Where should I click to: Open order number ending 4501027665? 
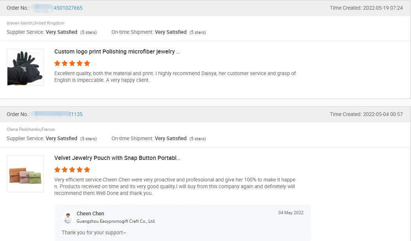coord(68,8)
